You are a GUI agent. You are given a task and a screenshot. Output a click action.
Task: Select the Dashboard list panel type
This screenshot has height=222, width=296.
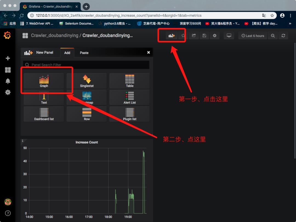pos(44,114)
